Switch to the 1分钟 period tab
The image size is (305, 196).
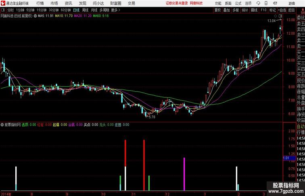coord(20,10)
